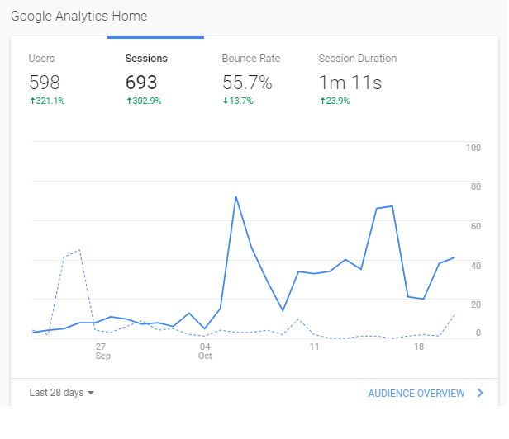Image resolution: width=509 pixels, height=439 pixels.
Task: Click the up arrow icon beside 321.1%
Action: [32, 101]
